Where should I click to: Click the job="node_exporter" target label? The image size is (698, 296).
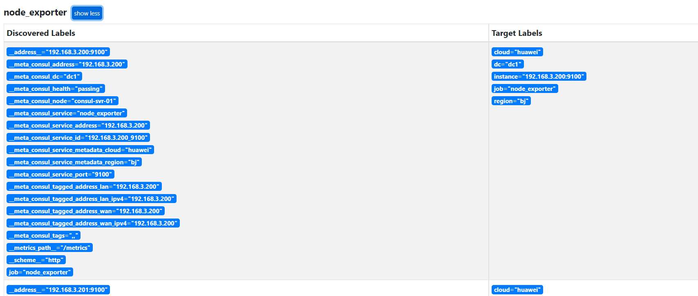point(525,89)
